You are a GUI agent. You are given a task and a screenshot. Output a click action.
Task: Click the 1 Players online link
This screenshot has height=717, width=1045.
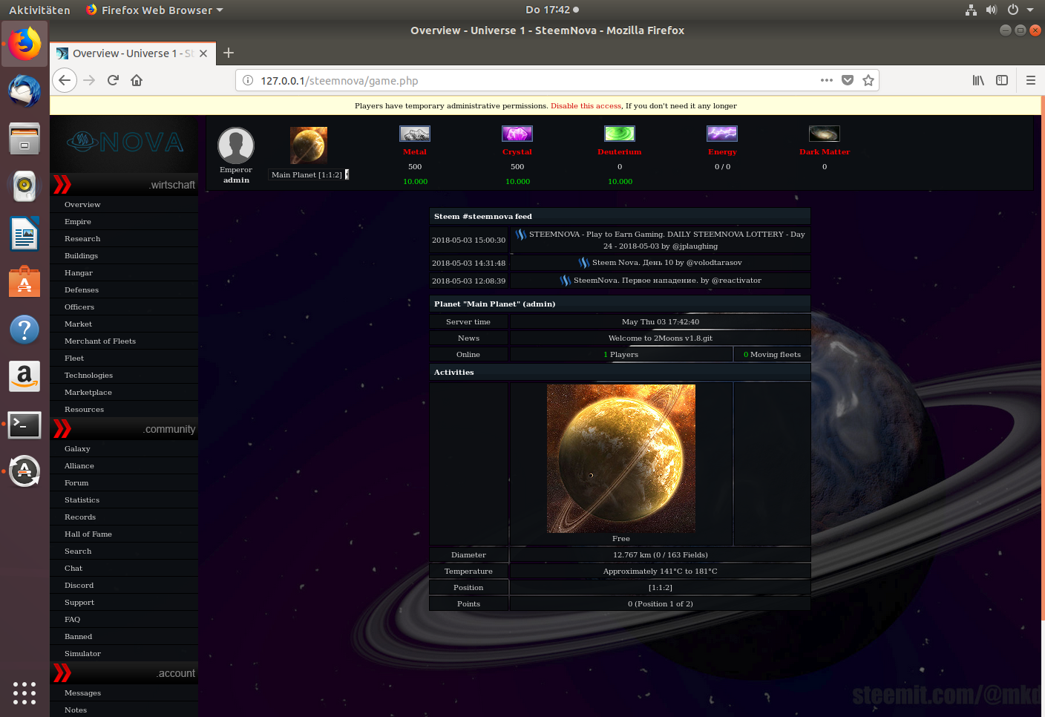pyautogui.click(x=621, y=354)
